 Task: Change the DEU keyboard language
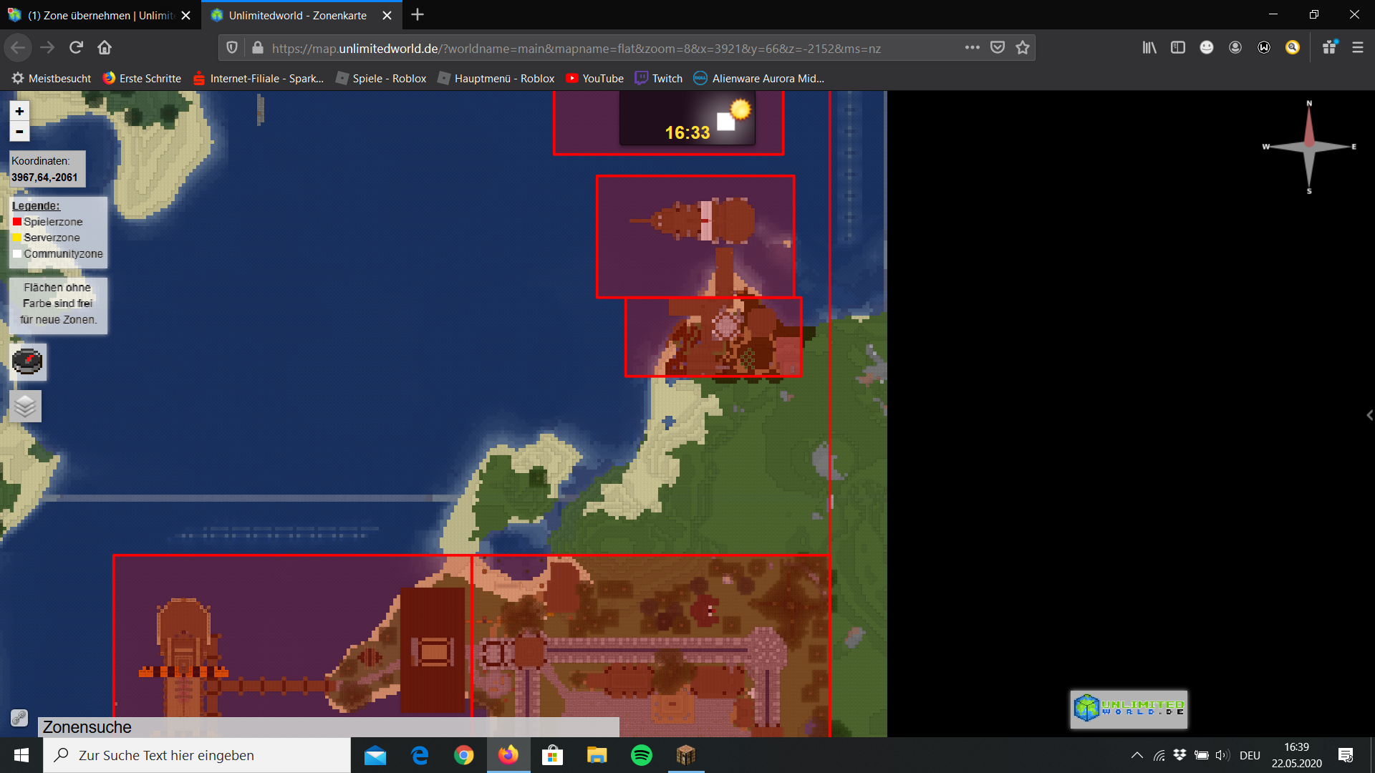(1250, 755)
